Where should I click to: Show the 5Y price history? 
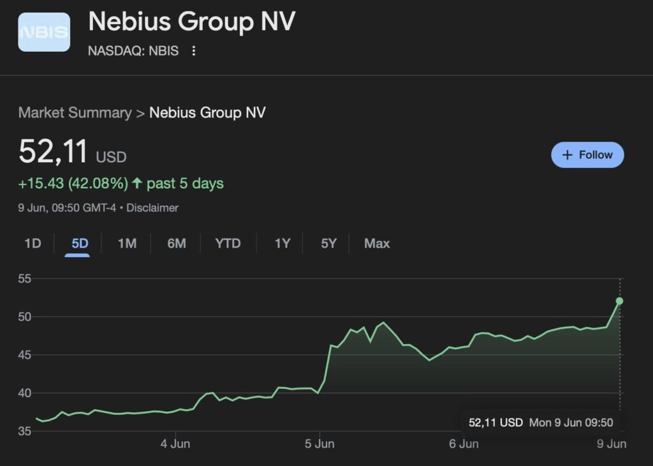tap(328, 243)
